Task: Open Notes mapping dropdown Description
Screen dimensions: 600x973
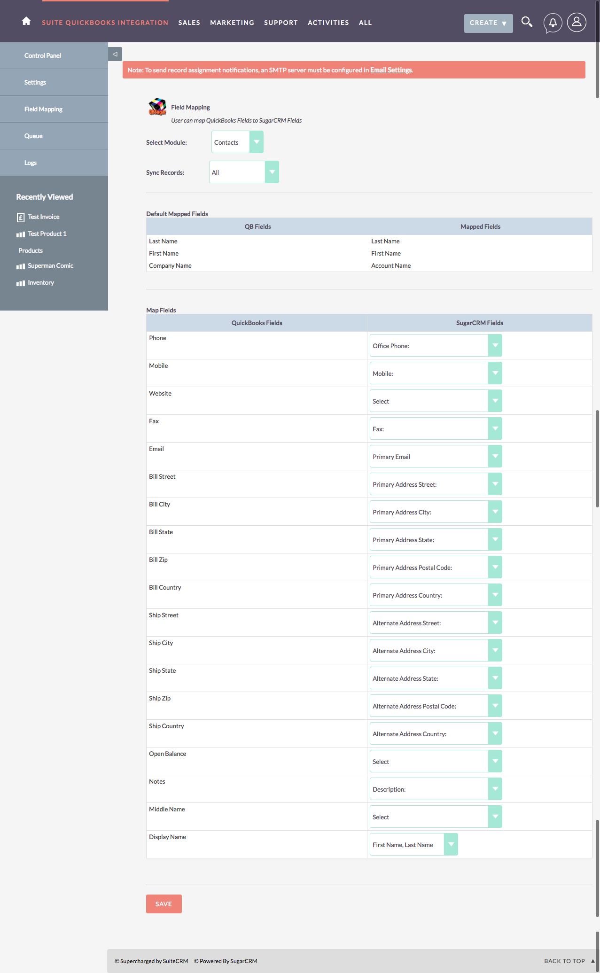Action: [436, 789]
